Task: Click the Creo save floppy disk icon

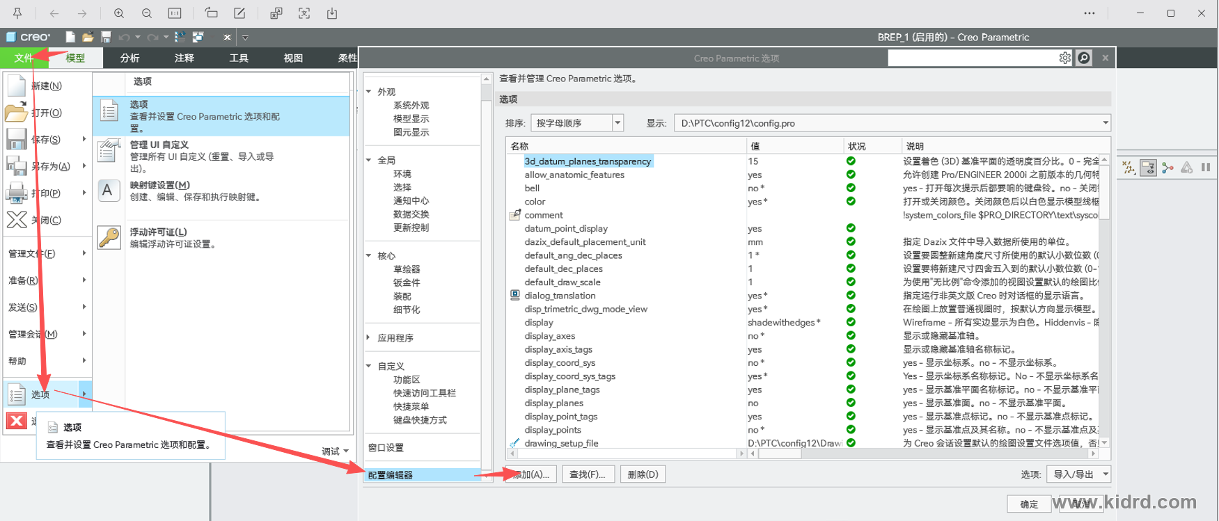Action: (106, 37)
